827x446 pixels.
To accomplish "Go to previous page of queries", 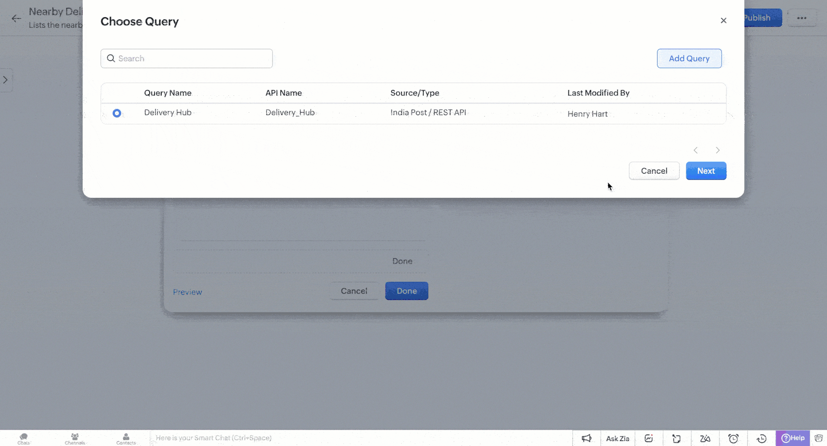I will point(696,150).
